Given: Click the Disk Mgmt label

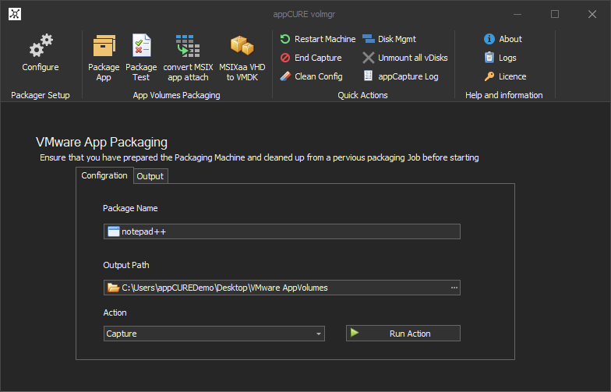Looking at the screenshot, I should point(397,39).
